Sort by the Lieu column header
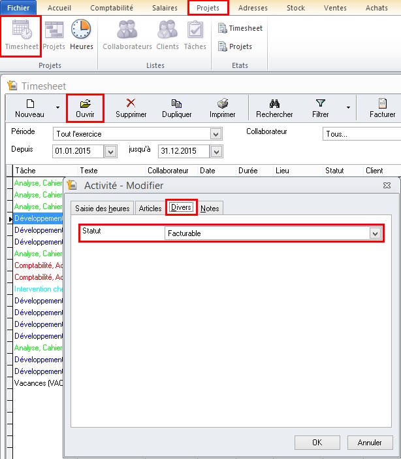 (x=298, y=171)
